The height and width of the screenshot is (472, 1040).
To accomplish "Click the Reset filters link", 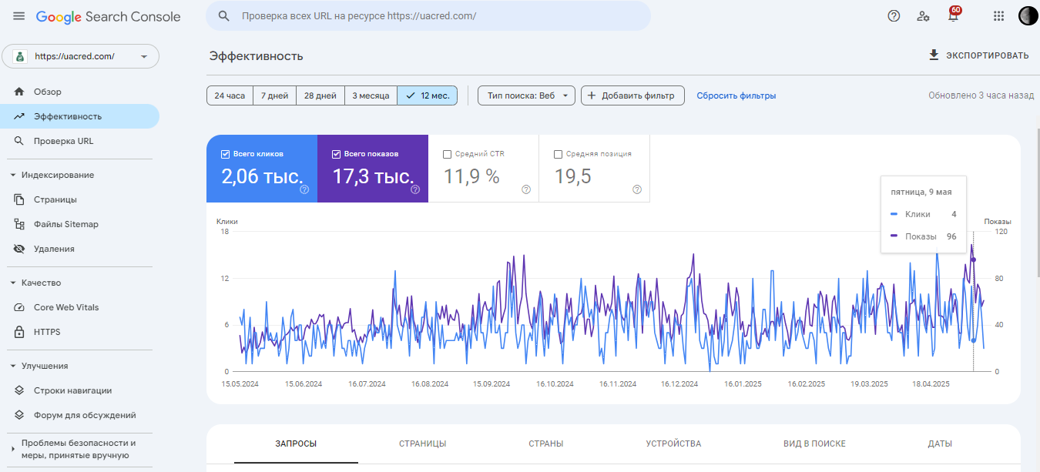I will [x=736, y=95].
